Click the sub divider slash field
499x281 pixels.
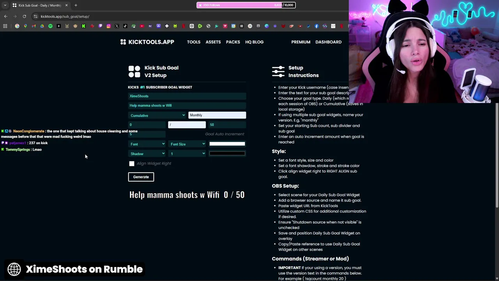pos(187,124)
